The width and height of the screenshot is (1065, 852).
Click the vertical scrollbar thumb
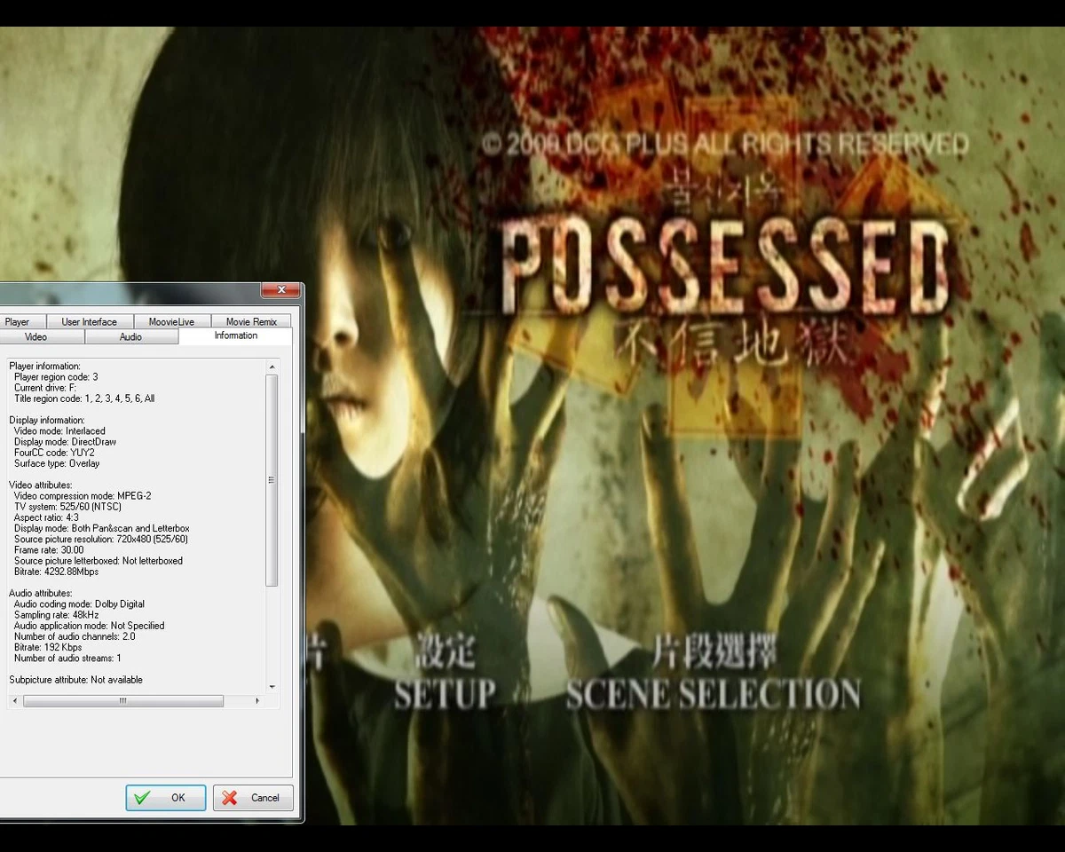click(272, 480)
